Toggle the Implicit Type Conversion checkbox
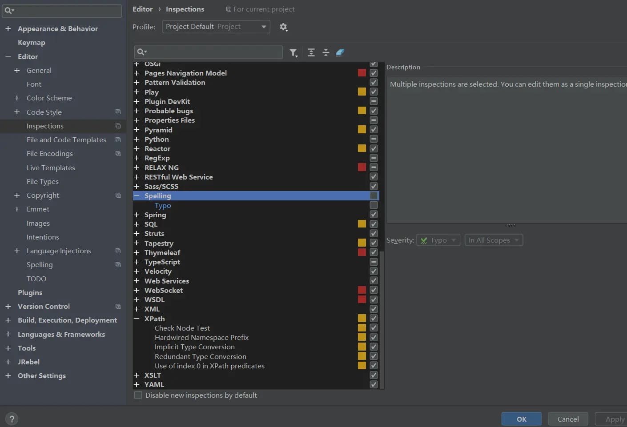Viewport: 627px width, 427px height. (374, 347)
